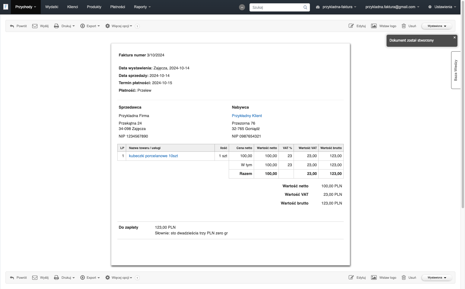Expand the Raporty dropdown menu
Viewport: 465px width, 289px height.
click(x=142, y=7)
